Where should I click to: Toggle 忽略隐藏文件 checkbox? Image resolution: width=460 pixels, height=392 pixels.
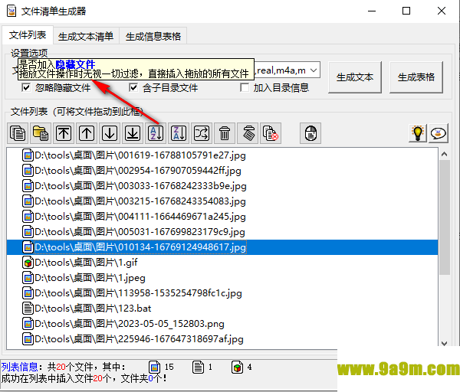pyautogui.click(x=26, y=87)
